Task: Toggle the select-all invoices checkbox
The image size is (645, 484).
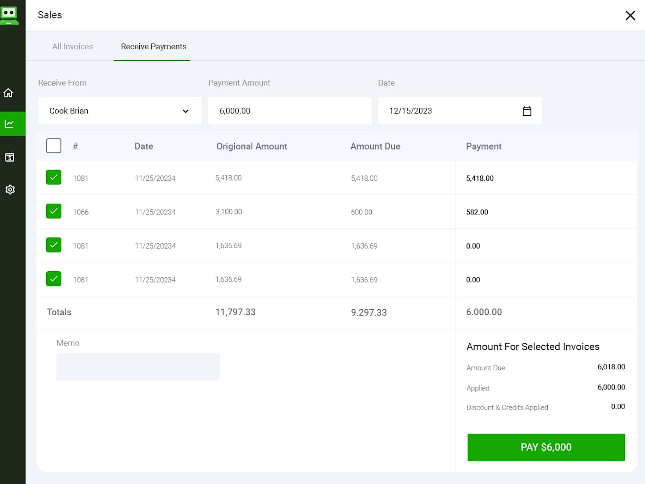Action: (54, 146)
